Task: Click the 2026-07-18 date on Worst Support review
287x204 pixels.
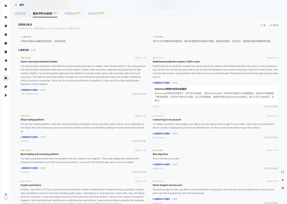Action: [272, 181]
